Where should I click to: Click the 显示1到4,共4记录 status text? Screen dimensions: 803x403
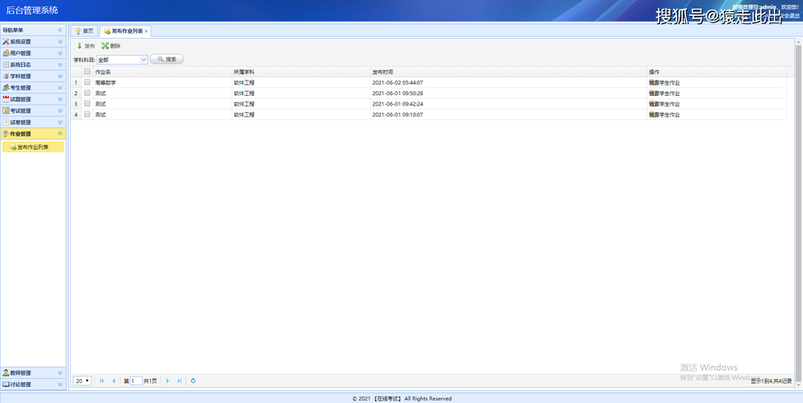772,381
